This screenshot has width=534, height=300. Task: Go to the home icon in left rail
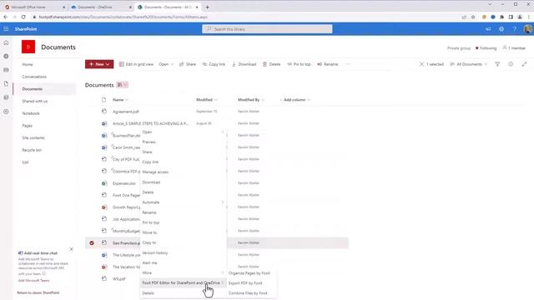point(6,42)
